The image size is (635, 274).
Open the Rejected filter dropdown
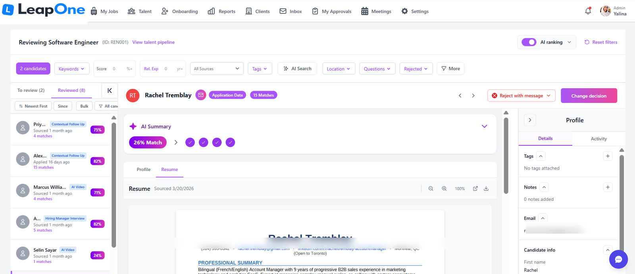pos(416,68)
